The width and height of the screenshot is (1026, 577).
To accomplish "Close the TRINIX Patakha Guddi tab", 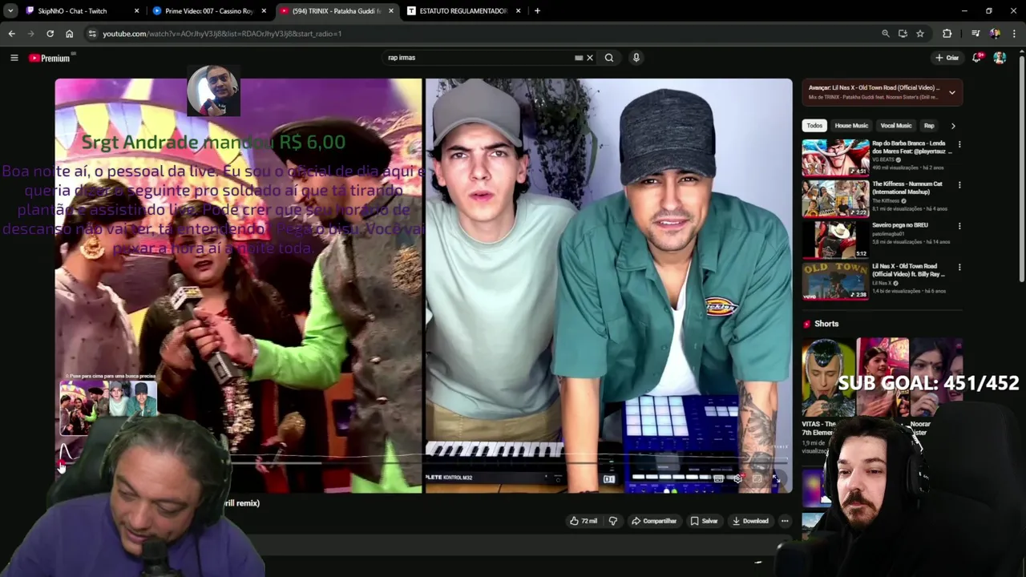I will pos(391,11).
